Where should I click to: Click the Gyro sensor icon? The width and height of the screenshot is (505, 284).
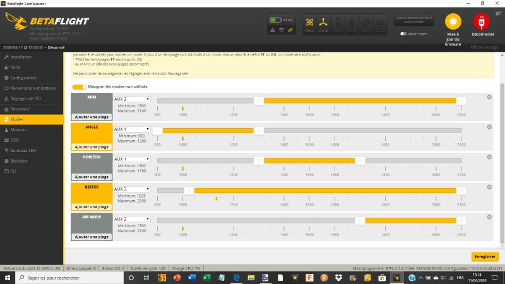(x=309, y=23)
